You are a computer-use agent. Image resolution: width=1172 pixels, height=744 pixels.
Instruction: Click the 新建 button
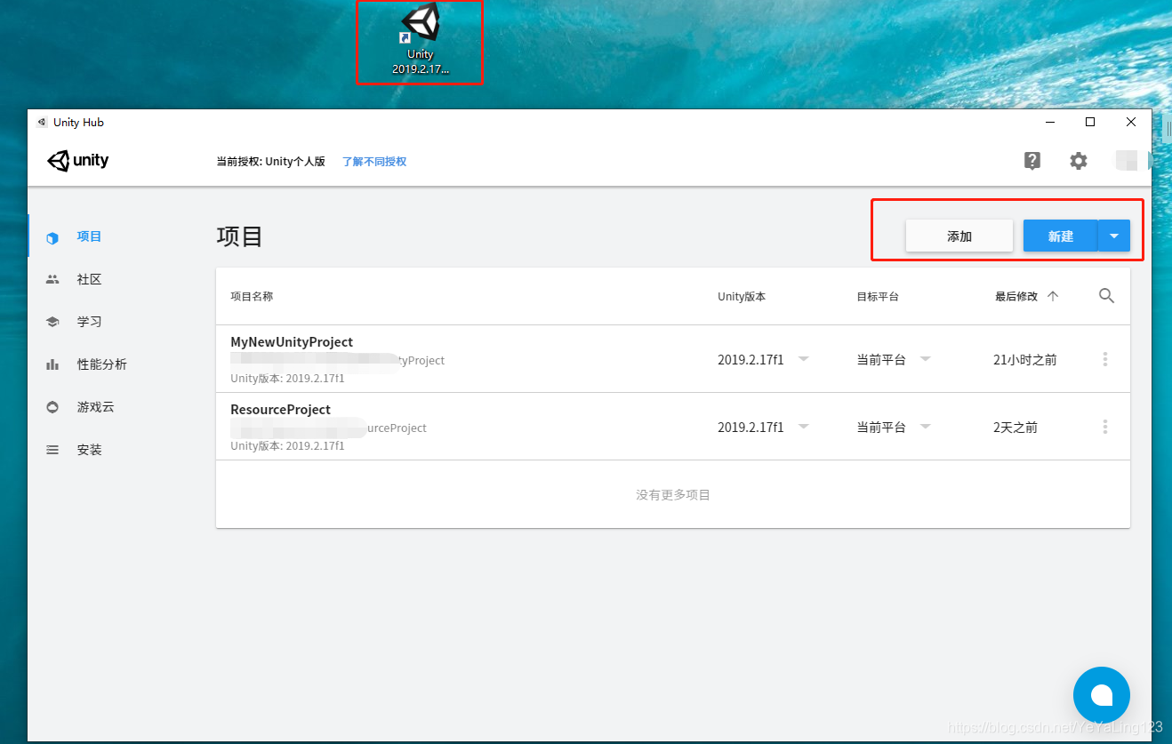point(1061,236)
